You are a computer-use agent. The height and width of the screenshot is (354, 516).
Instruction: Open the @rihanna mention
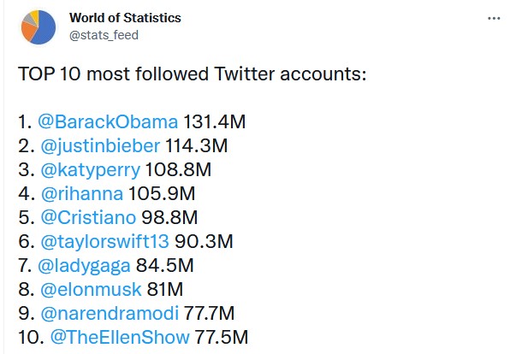click(82, 193)
